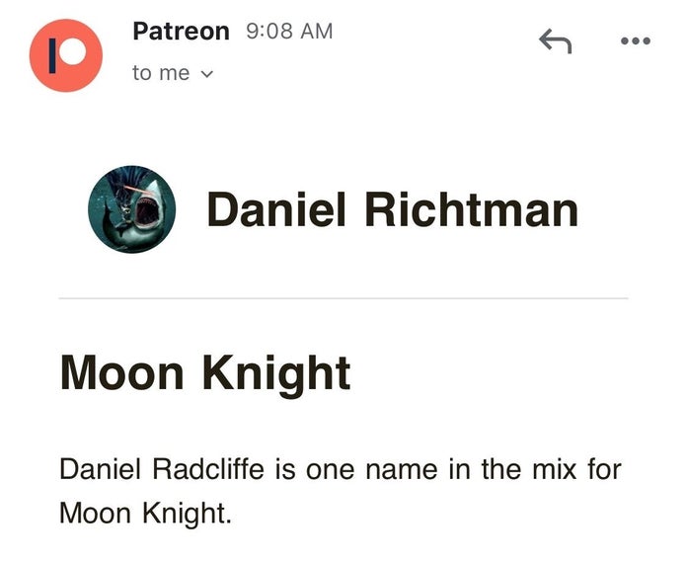
Task: Tap the "to me" recipient text
Action: [x=161, y=73]
